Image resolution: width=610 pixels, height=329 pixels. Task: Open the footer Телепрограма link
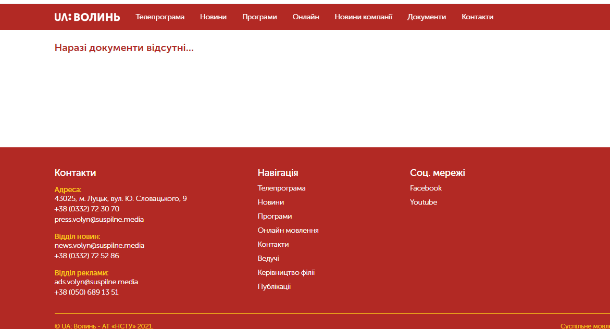coord(281,188)
